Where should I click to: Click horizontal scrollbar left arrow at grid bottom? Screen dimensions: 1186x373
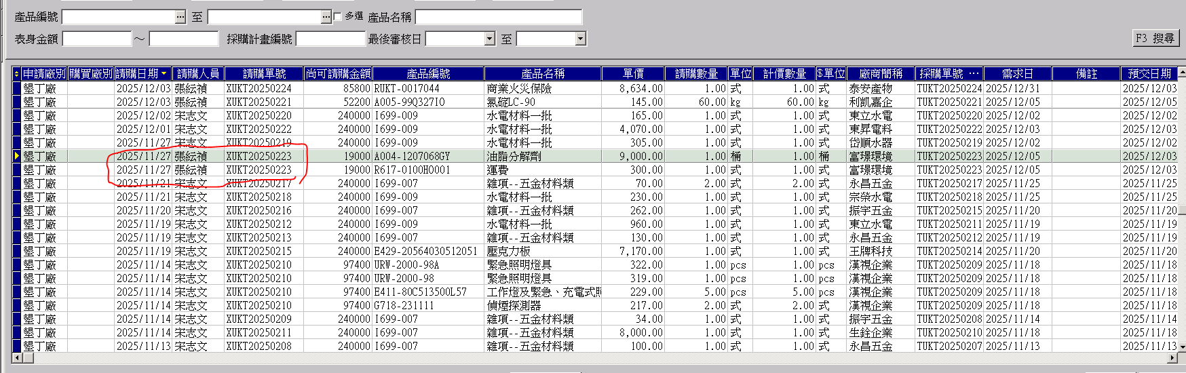[17, 357]
